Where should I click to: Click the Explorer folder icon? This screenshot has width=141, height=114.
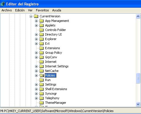pyautogui.click(x=42, y=39)
